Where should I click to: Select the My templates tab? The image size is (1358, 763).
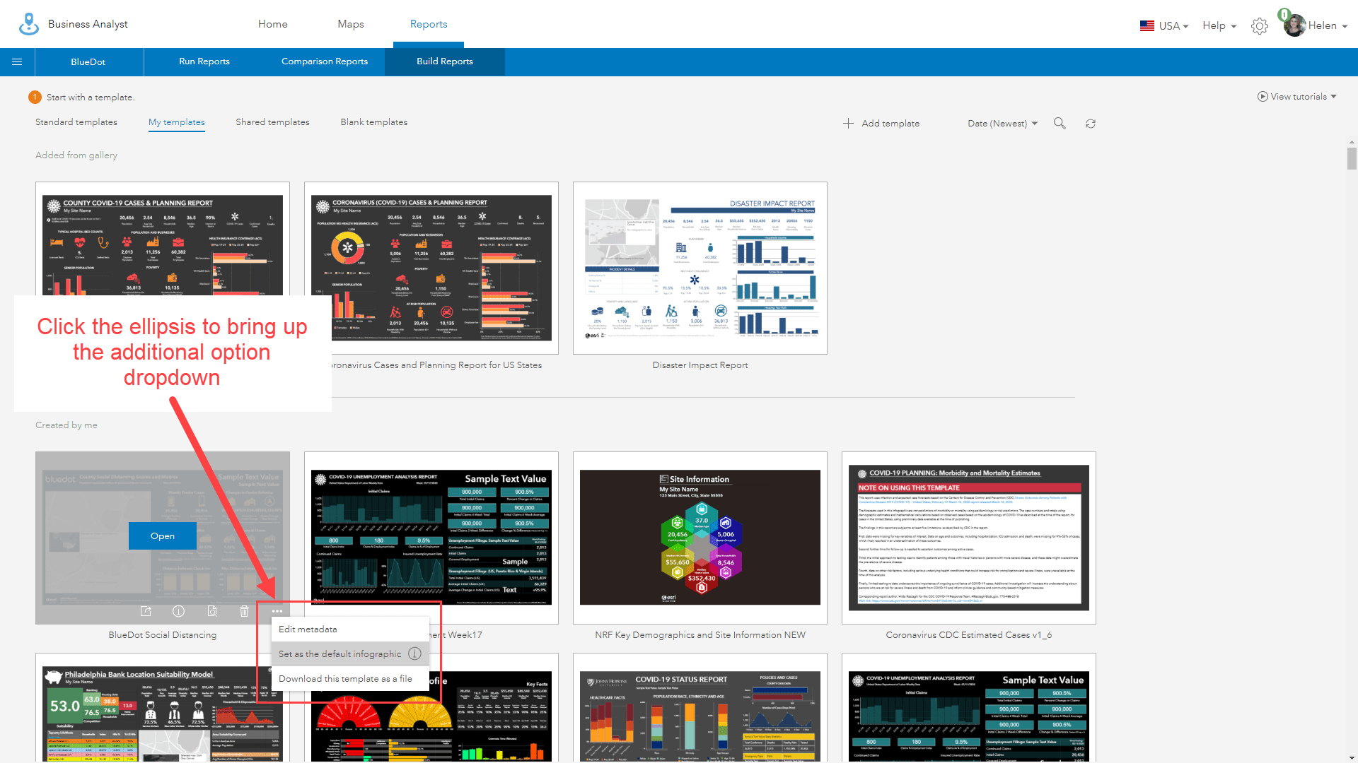pos(176,122)
